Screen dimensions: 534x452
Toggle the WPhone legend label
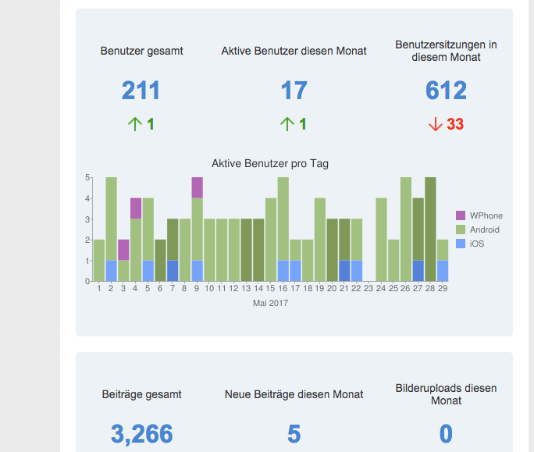click(486, 215)
